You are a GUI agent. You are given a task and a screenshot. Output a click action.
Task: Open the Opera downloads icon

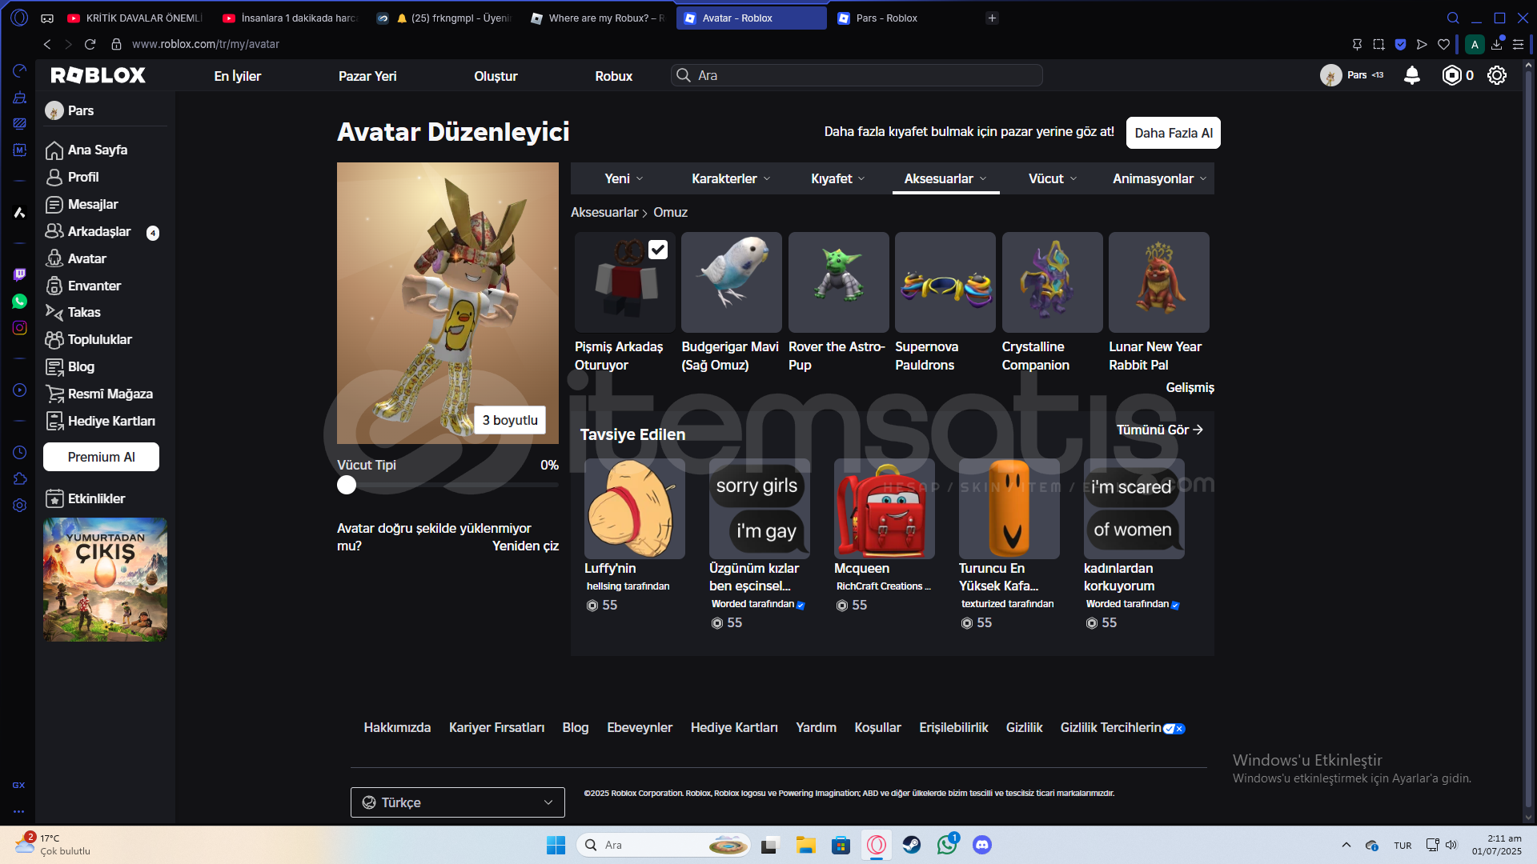[1496, 44]
